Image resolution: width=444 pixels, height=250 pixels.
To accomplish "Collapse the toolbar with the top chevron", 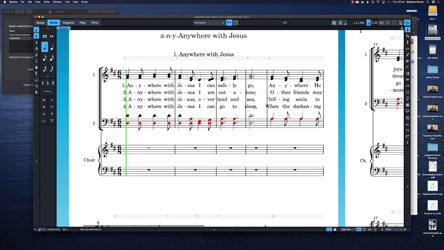I will click(x=285, y=23).
